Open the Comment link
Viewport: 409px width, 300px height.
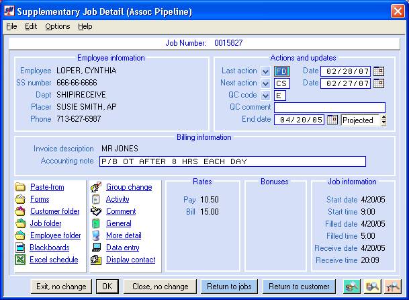click(121, 211)
